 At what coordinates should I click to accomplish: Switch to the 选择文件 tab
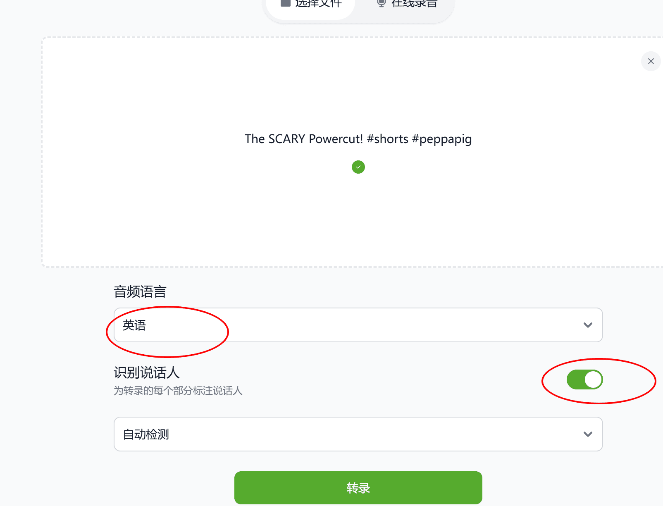pos(318,4)
